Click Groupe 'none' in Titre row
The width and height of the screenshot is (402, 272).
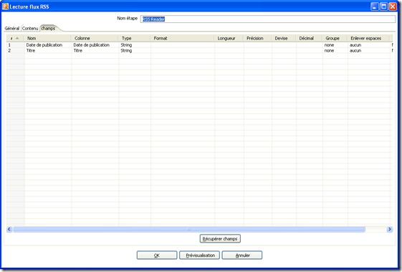[x=329, y=51]
